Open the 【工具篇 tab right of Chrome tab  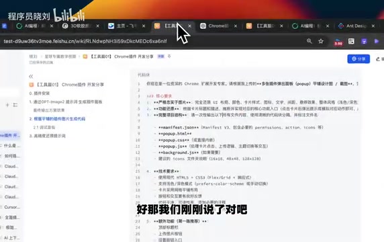pyautogui.click(x=264, y=26)
